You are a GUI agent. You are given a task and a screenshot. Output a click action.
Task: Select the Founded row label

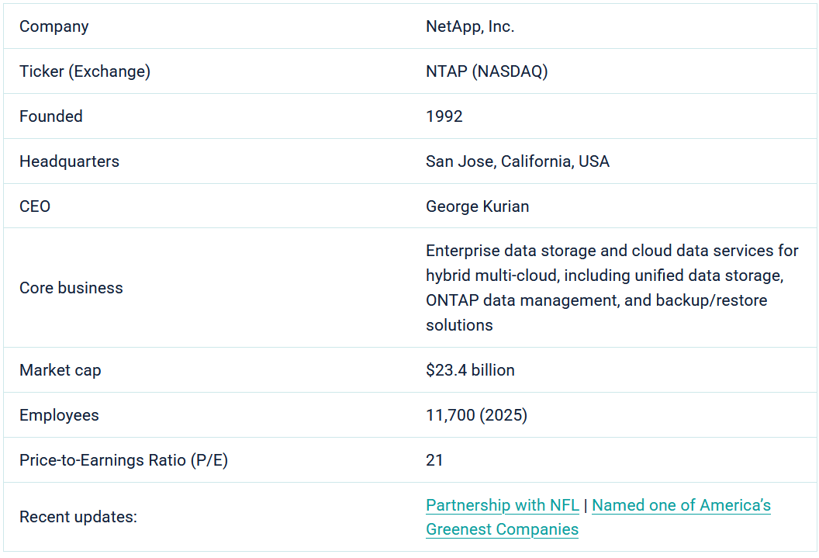click(51, 116)
